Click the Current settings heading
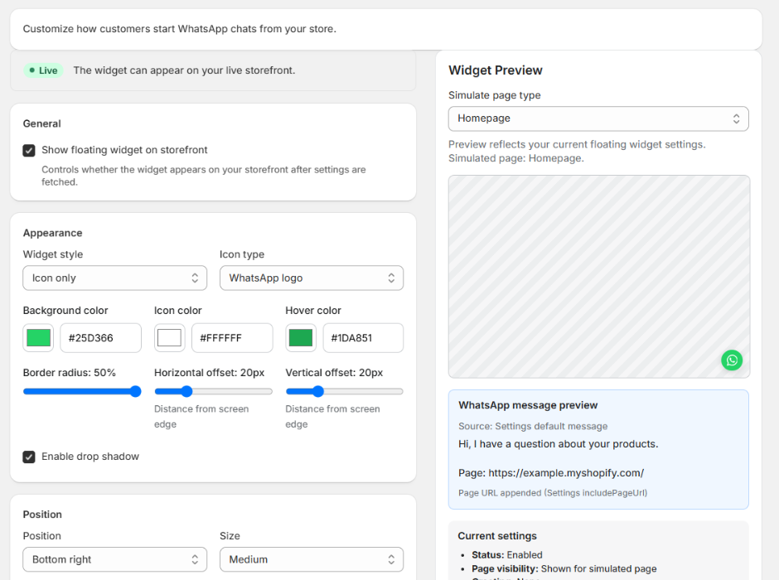This screenshot has height=580, width=779. 497,536
